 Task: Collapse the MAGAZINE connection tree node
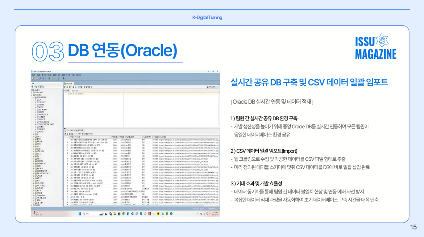[32, 95]
